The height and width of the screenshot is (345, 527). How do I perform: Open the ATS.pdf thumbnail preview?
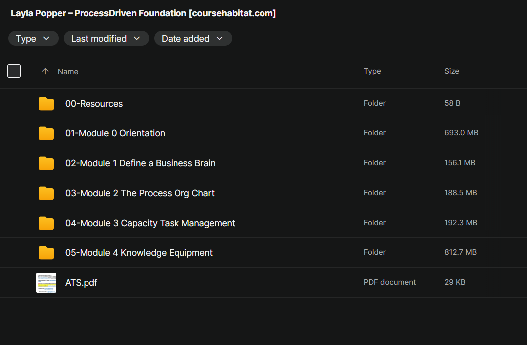46,283
